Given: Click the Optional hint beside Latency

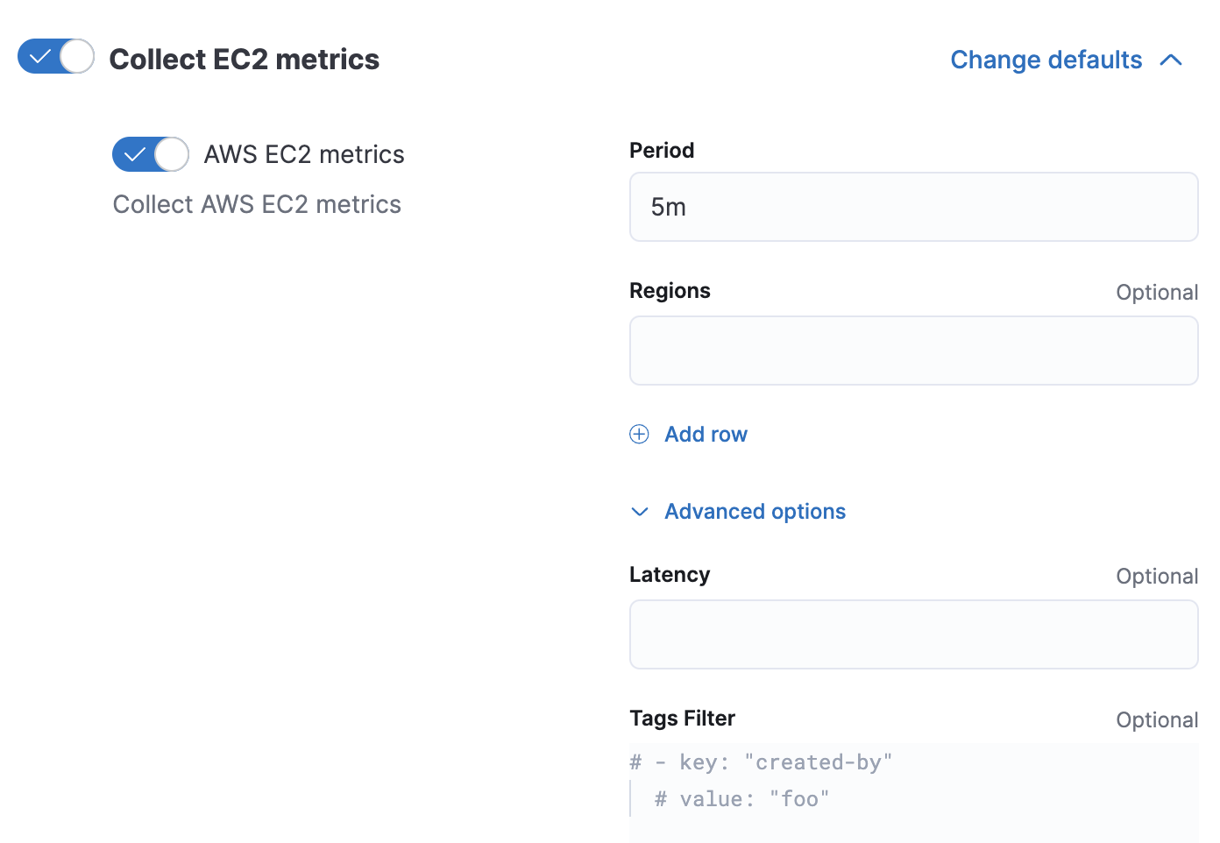Looking at the screenshot, I should 1157,577.
